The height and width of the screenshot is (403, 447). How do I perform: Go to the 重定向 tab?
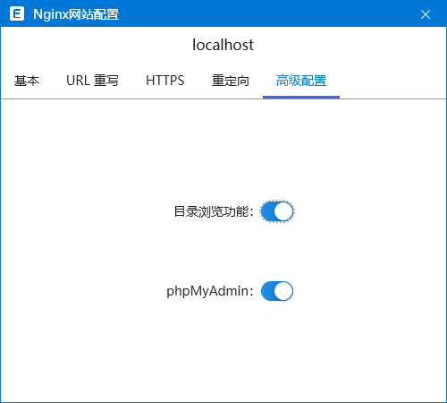coord(231,81)
